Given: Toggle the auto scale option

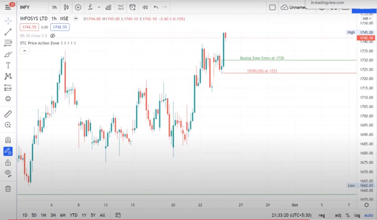Looking at the screenshot, I should click(368, 215).
